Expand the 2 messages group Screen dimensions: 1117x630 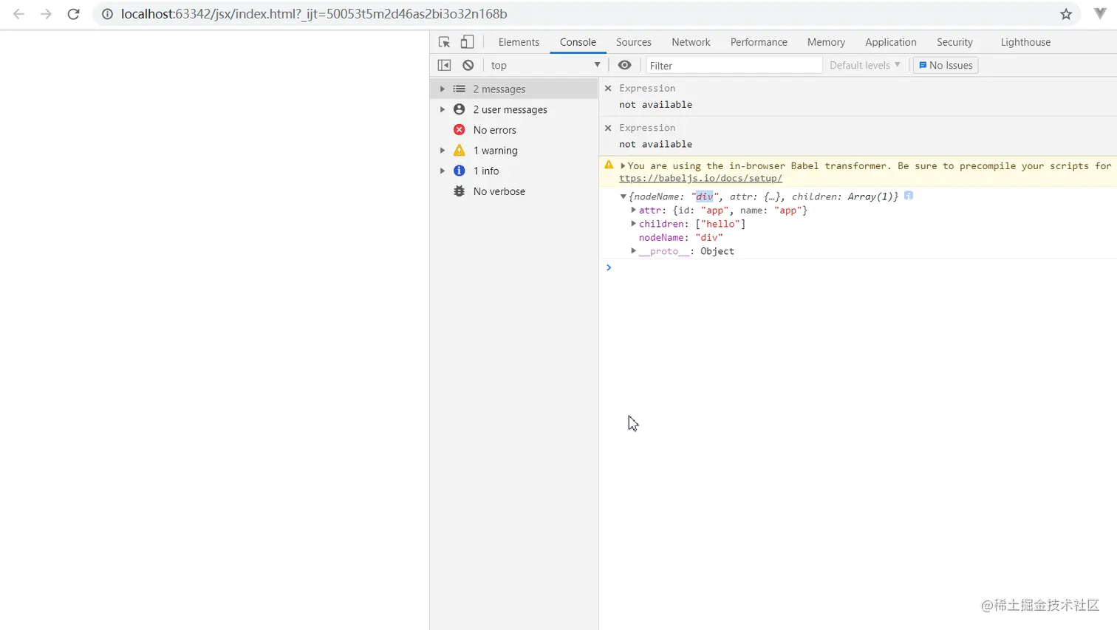coord(443,89)
